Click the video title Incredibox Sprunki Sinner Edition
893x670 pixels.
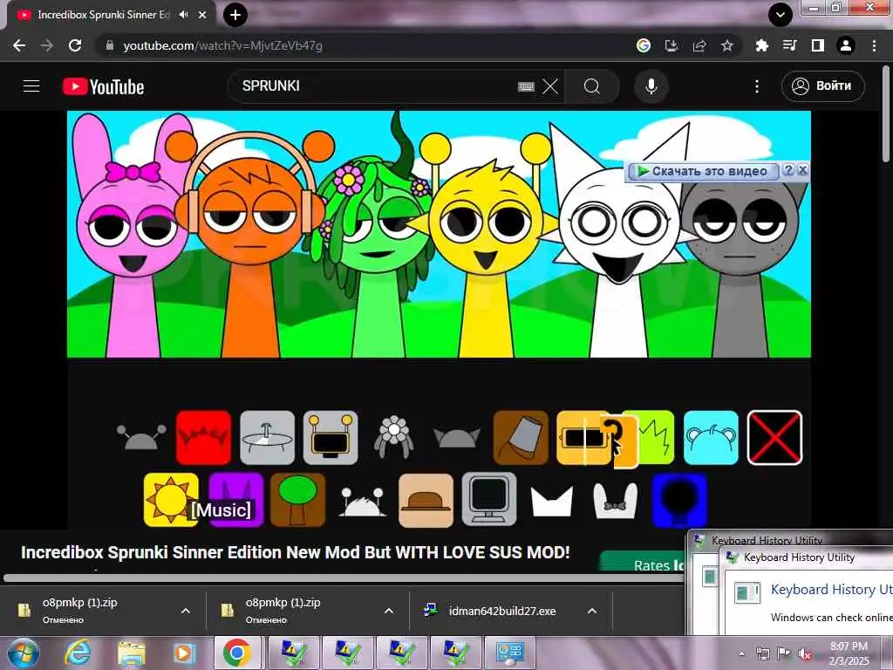[x=295, y=552]
